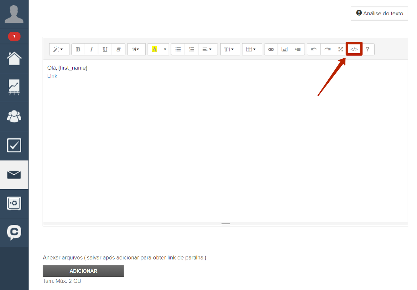Go to the home section in sidebar
417x290 pixels.
point(14,59)
